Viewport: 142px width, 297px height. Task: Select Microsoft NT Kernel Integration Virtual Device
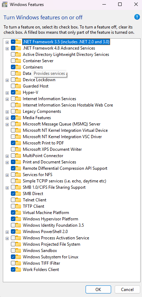pos(65,130)
